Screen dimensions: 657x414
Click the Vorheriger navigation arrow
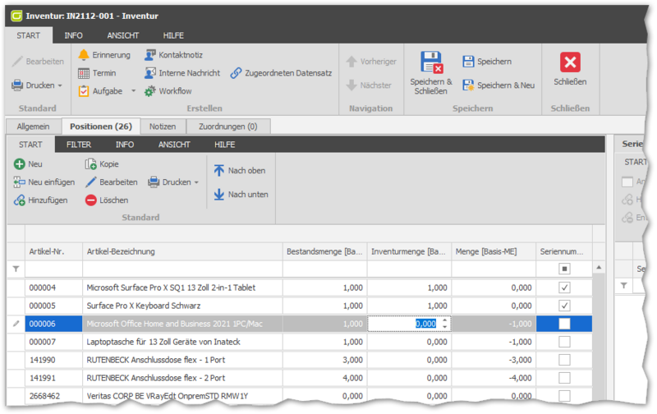351,62
